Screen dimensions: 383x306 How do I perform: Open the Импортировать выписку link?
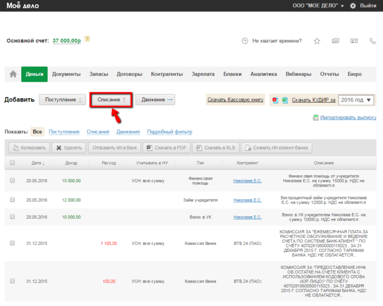pos(348,117)
